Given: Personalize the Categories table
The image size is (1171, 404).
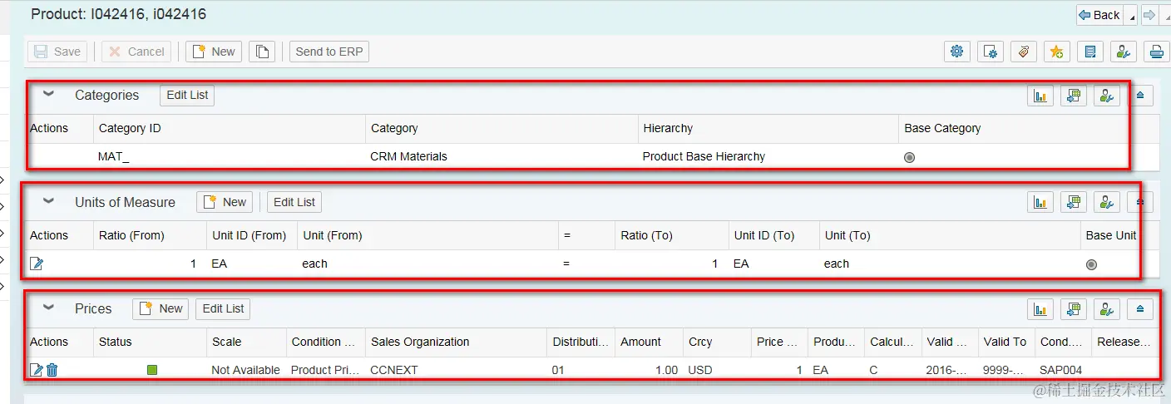Looking at the screenshot, I should tap(1106, 96).
